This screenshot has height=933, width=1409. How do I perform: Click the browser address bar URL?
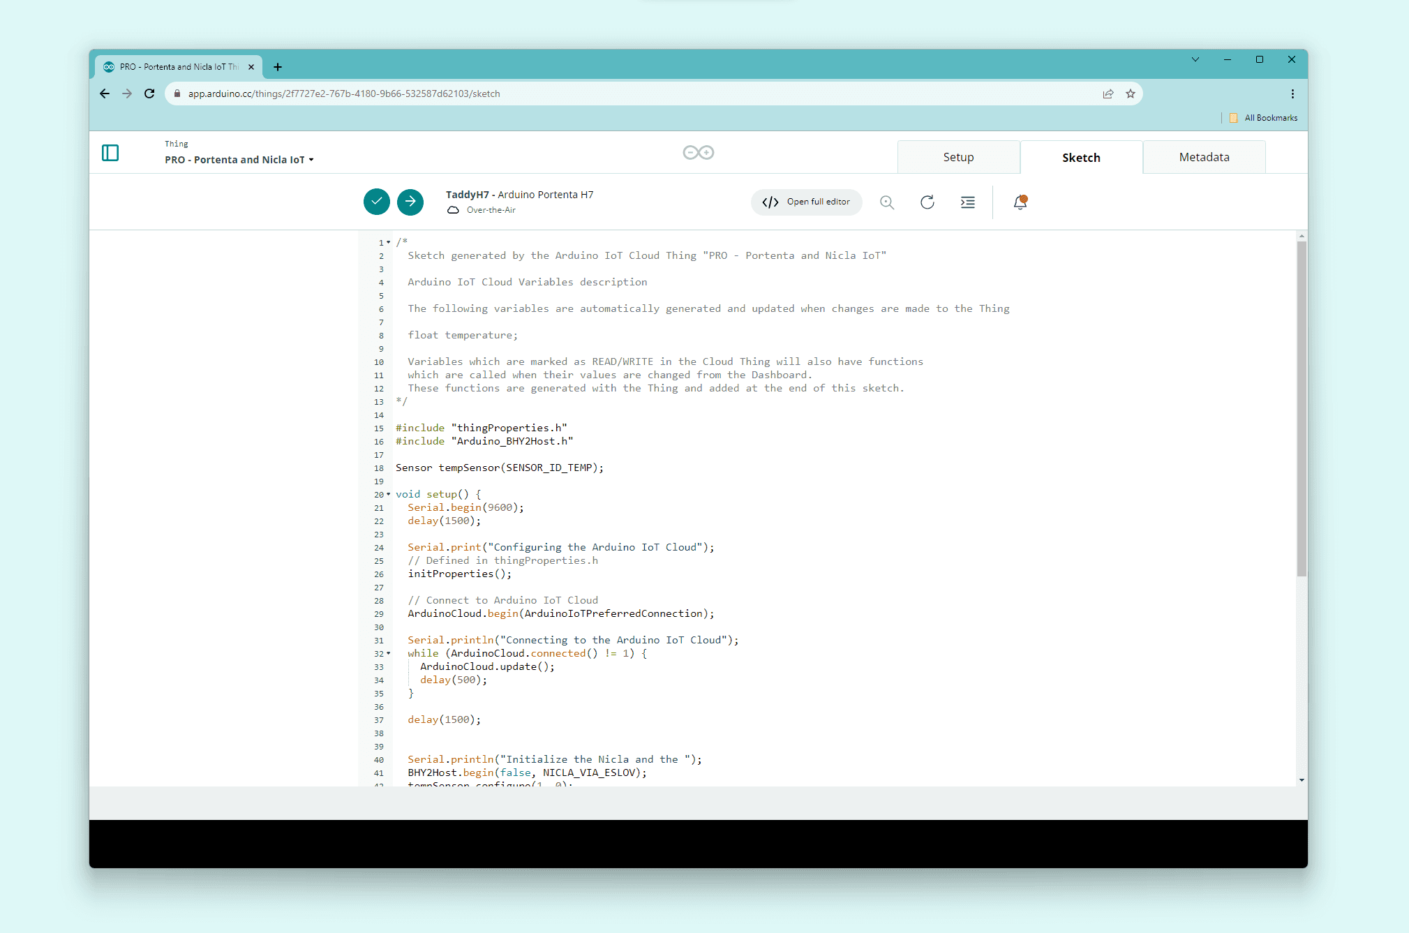tap(343, 94)
